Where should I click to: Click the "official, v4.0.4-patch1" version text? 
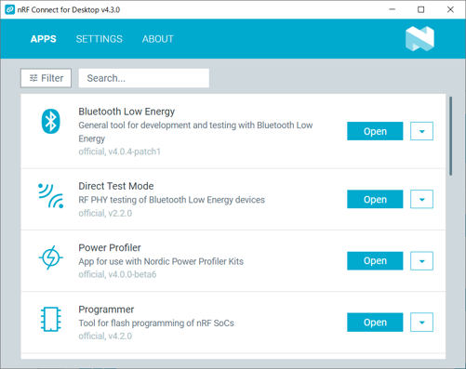[x=119, y=152]
